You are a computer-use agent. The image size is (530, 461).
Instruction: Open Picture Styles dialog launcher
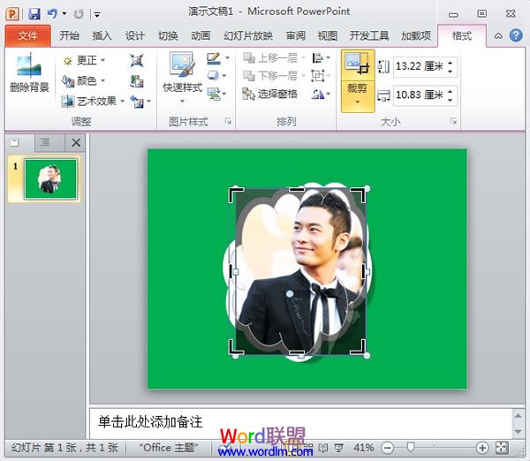click(x=229, y=121)
